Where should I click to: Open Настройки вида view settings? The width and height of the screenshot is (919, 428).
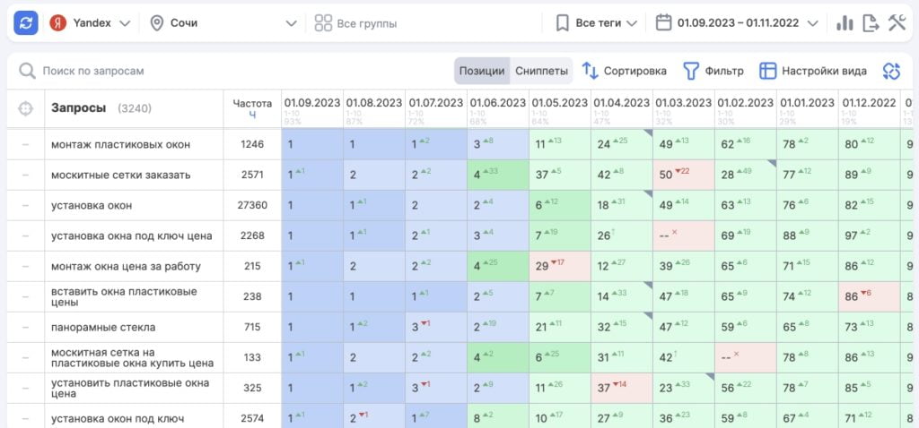813,71
